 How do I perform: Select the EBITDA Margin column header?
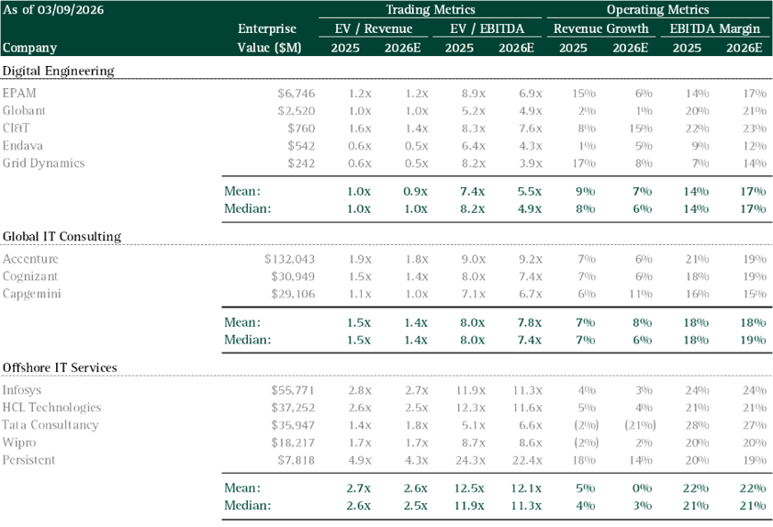(716, 28)
